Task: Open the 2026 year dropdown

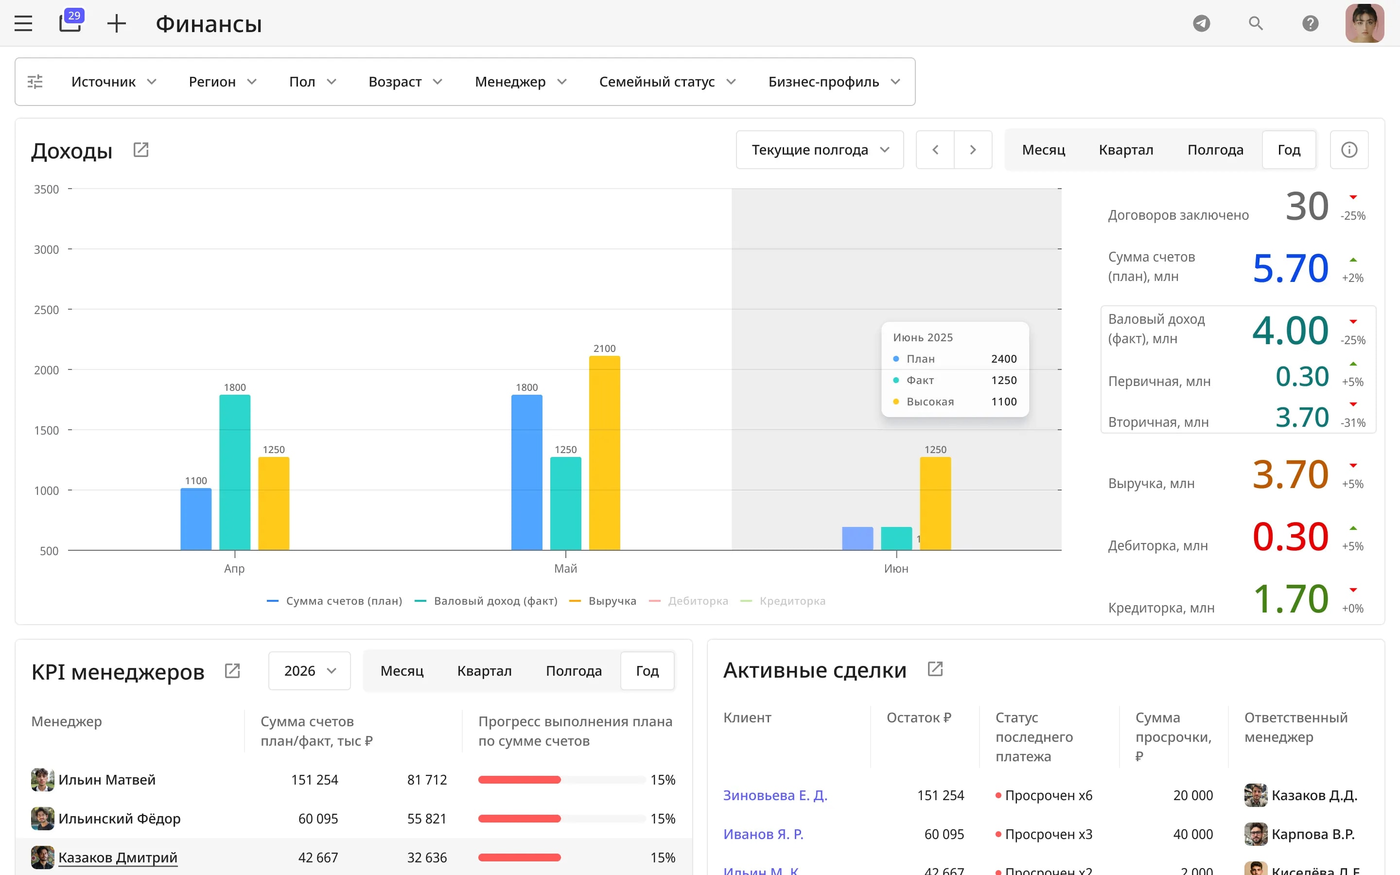Action: tap(310, 671)
